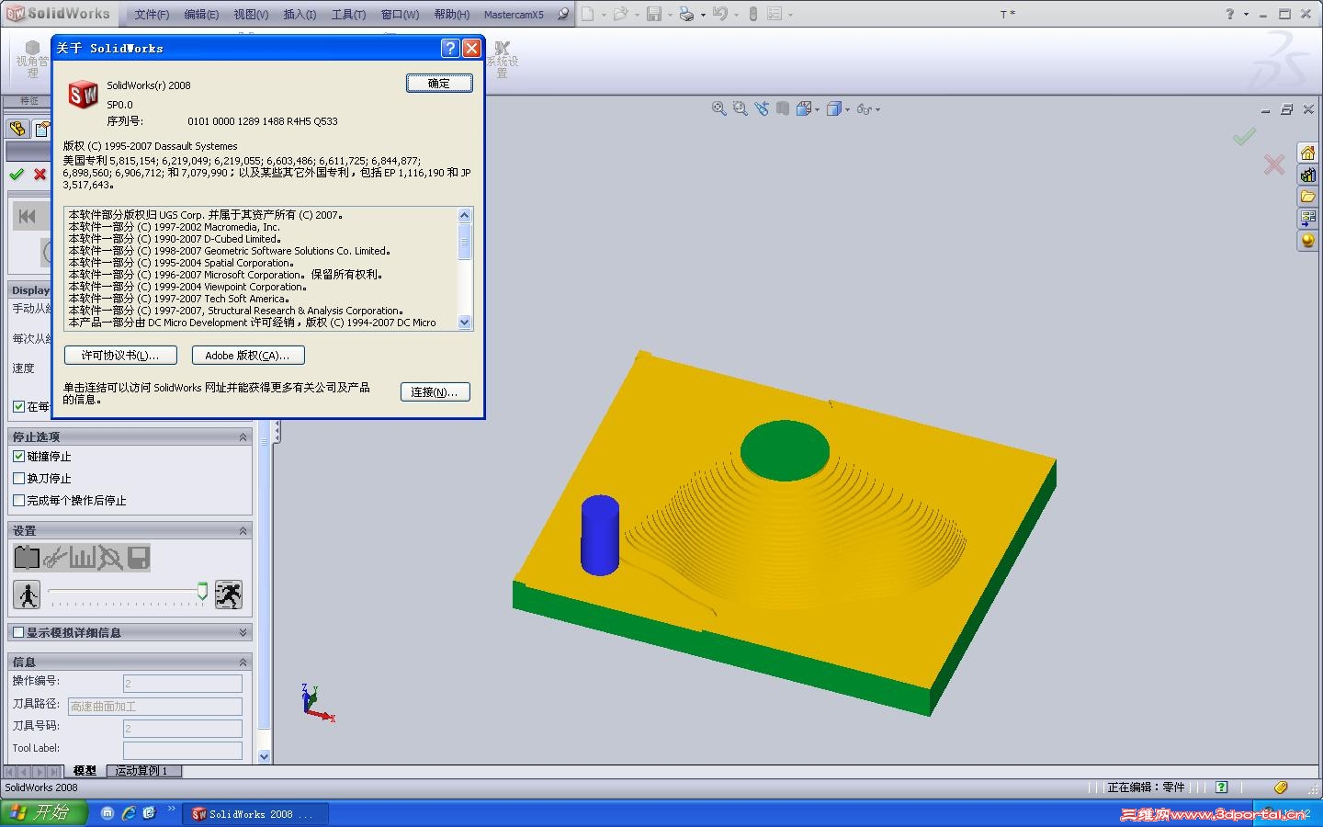Click the Options list icon
Screen dimensions: 1323x827
point(775,14)
